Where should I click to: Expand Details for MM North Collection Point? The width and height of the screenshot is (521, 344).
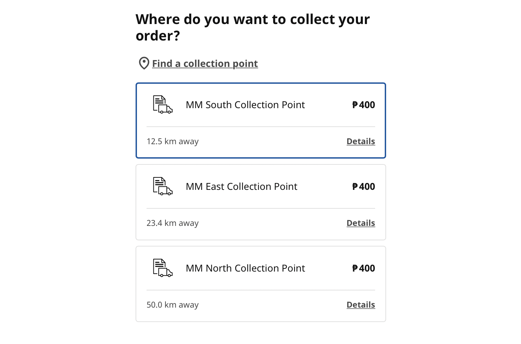coord(361,305)
